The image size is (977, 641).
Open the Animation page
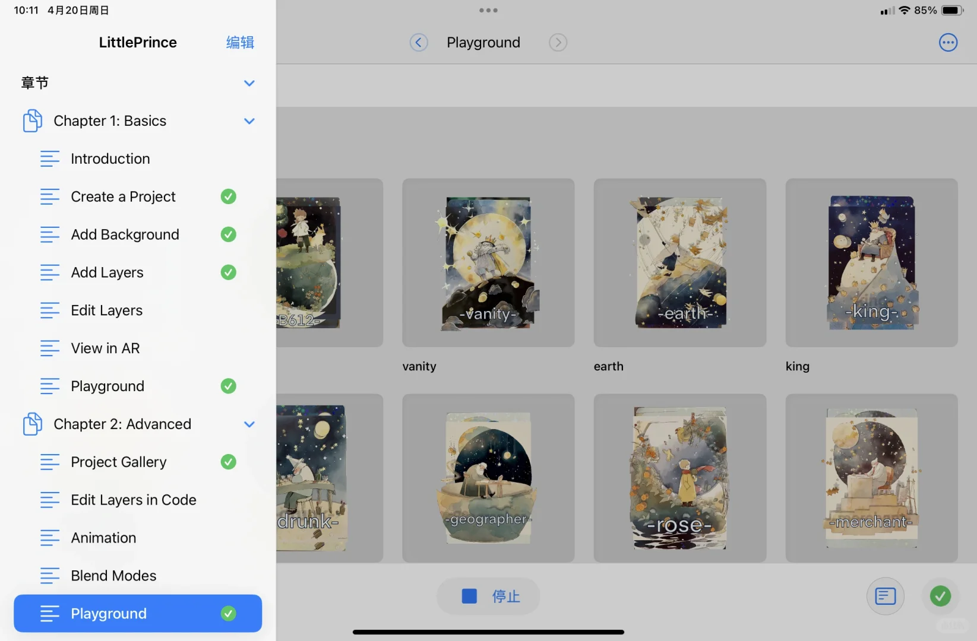coord(138,538)
